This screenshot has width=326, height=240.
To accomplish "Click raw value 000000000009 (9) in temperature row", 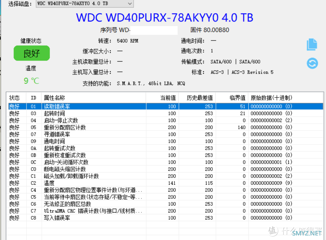I will click(x=271, y=183).
